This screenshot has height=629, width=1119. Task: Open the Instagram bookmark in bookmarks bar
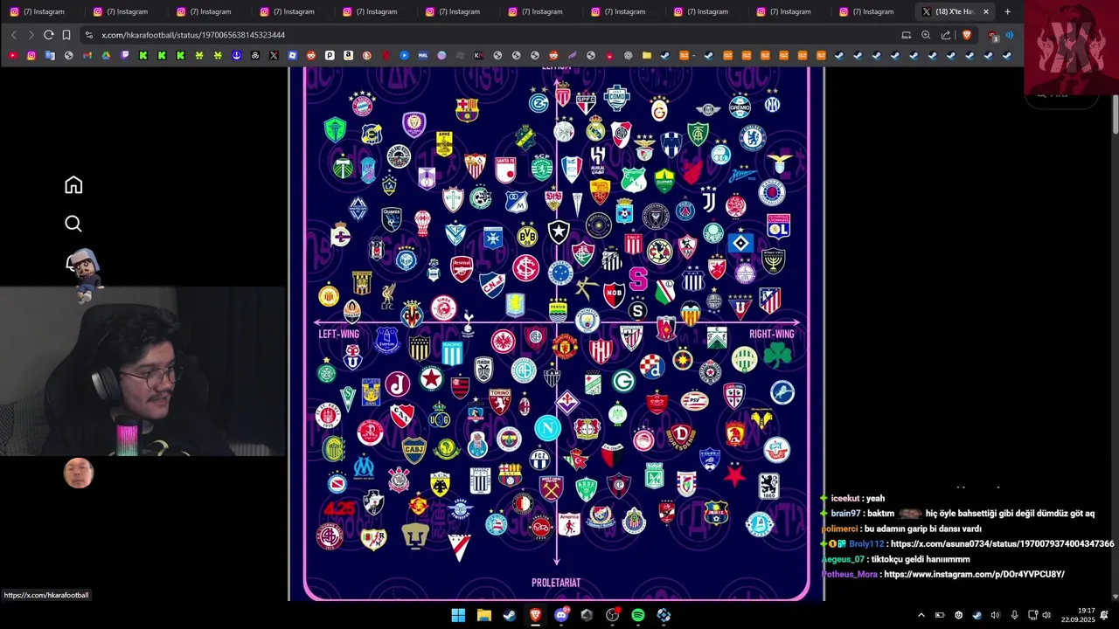point(31,55)
